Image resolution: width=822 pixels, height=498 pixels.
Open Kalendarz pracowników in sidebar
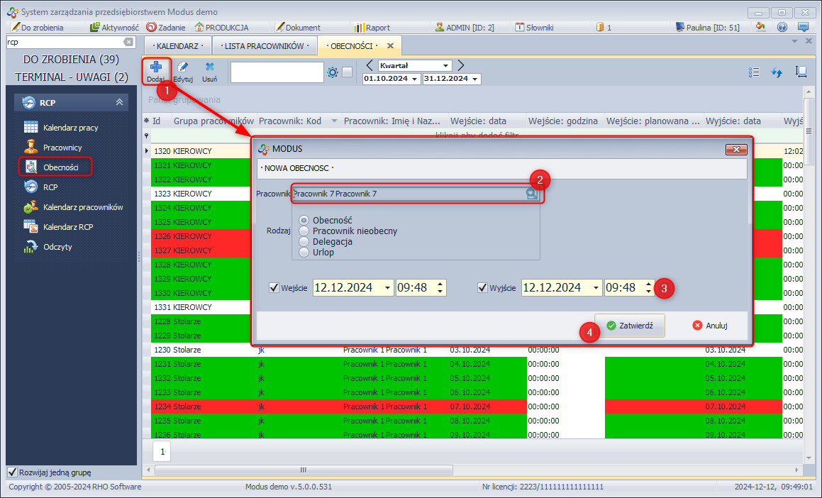coord(83,207)
